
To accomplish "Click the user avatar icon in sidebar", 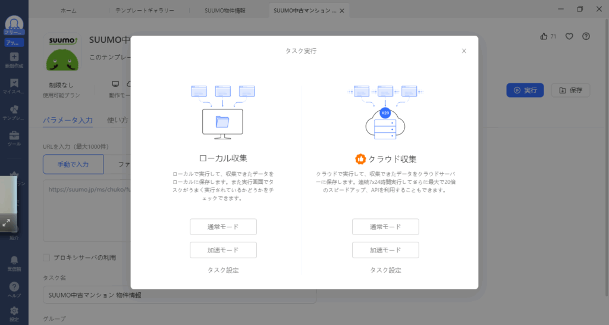I will [14, 24].
